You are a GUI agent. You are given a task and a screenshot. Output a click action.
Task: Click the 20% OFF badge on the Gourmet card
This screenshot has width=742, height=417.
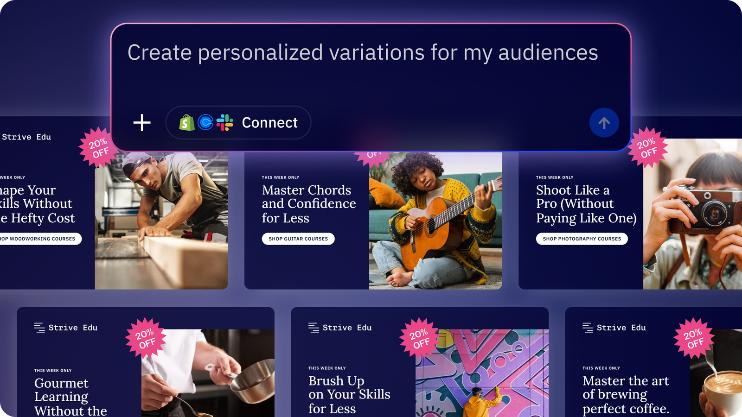146,338
